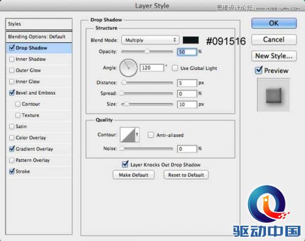This screenshot has width=305, height=241.
Task: Uncheck the Stroke checkbox
Action: [x=12, y=171]
